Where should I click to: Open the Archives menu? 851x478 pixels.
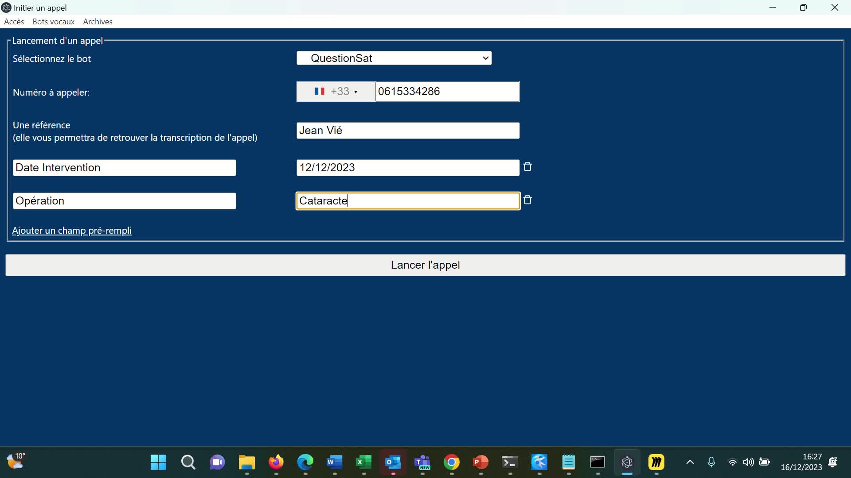[98, 22]
